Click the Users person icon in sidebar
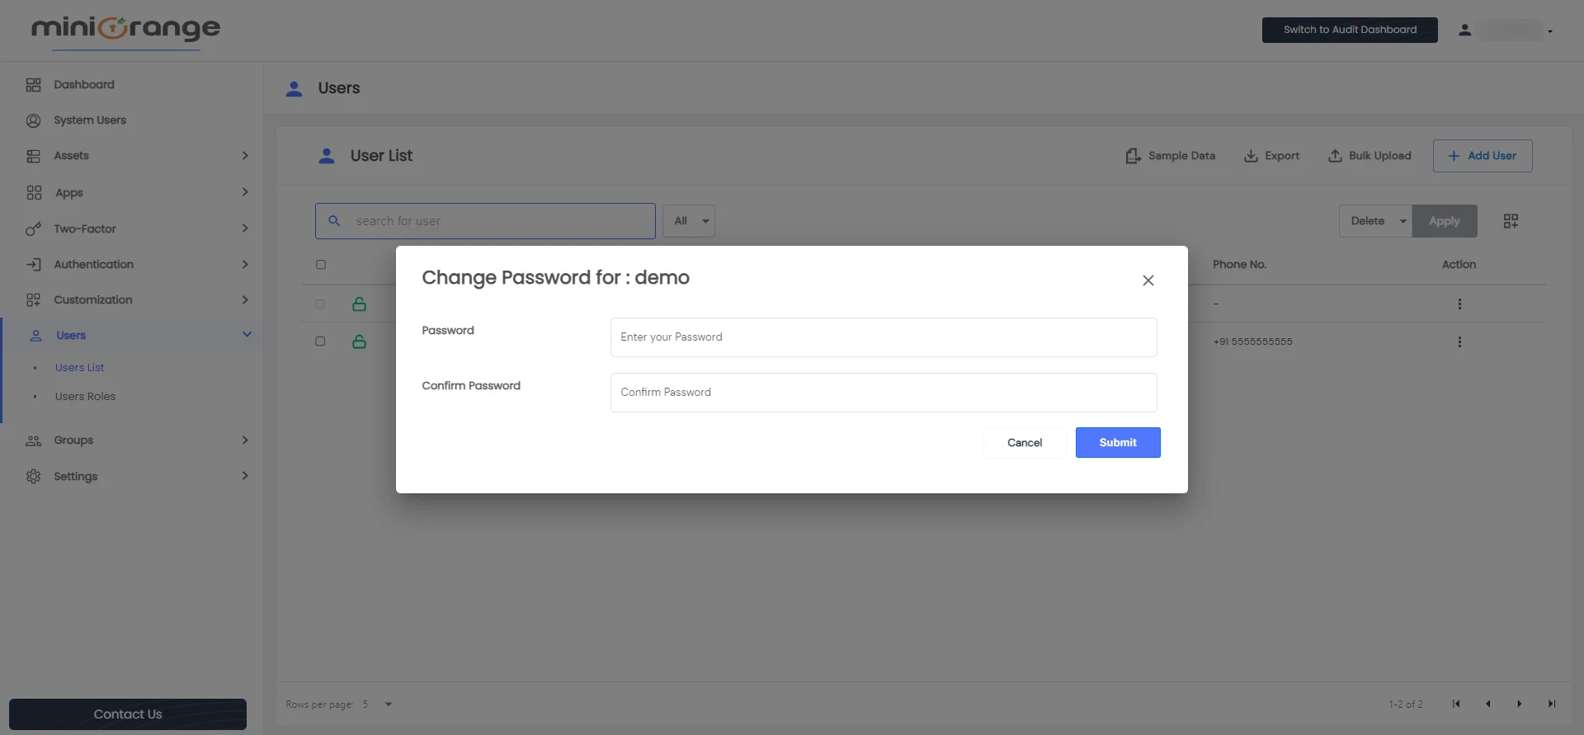This screenshot has height=735, width=1584. pos(35,336)
